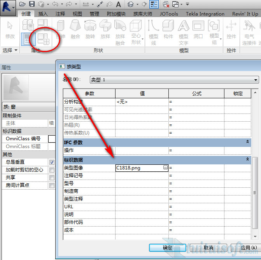The height and width of the screenshot is (260, 261).
Task: Click the Family Types icon in the ribbon
Action: [x=43, y=39]
